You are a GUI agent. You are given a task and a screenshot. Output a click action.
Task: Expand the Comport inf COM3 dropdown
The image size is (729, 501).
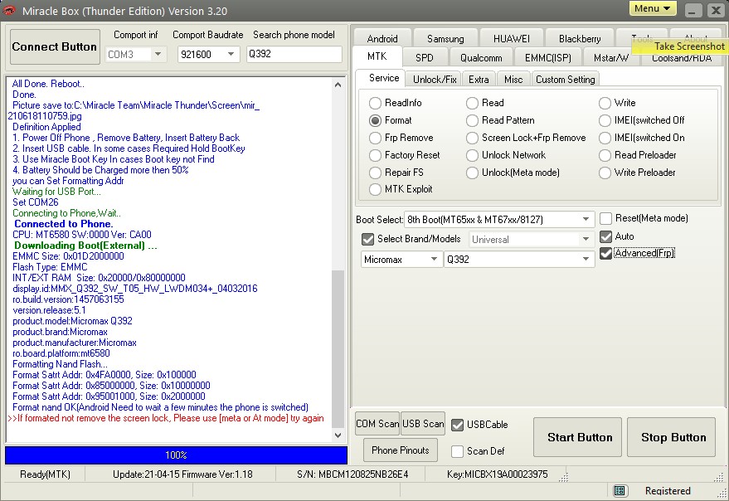coord(158,54)
